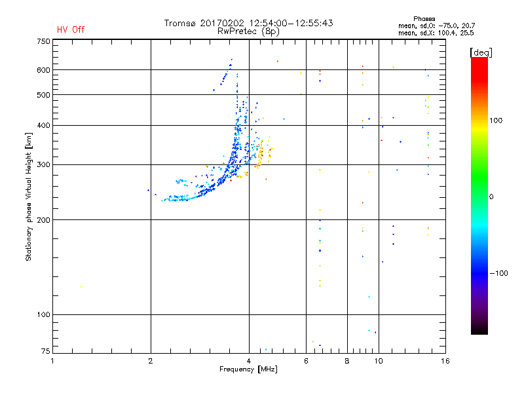Image resolution: width=524 pixels, height=393 pixels.
Task: Click the title "Tromsø 20170202 12:54:00-12:55:43"
Action: [248, 23]
